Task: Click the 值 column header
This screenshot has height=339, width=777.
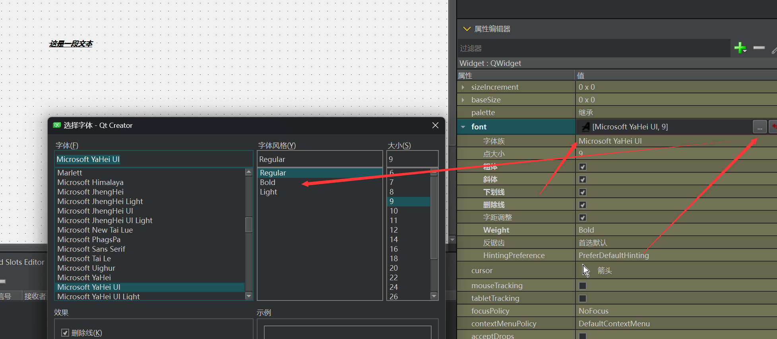Action: click(676, 75)
